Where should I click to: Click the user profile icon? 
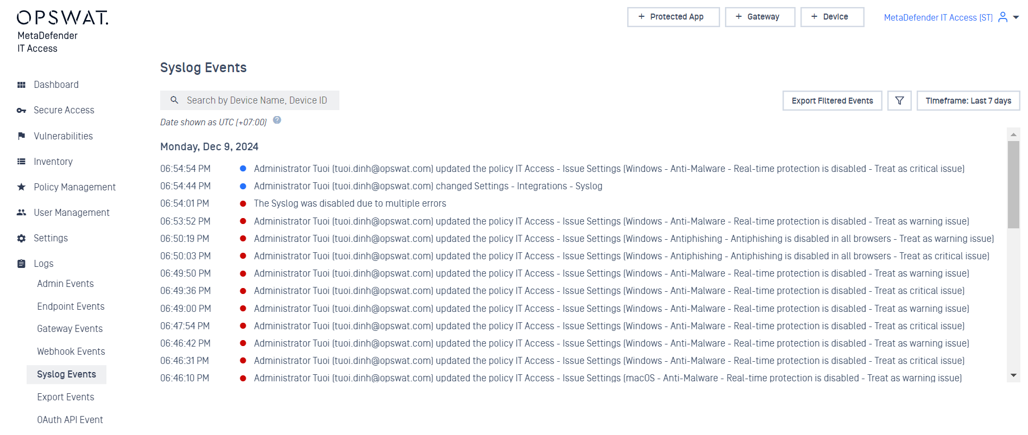click(x=1003, y=17)
